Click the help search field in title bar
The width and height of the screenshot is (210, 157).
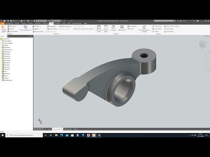coord(164,21)
